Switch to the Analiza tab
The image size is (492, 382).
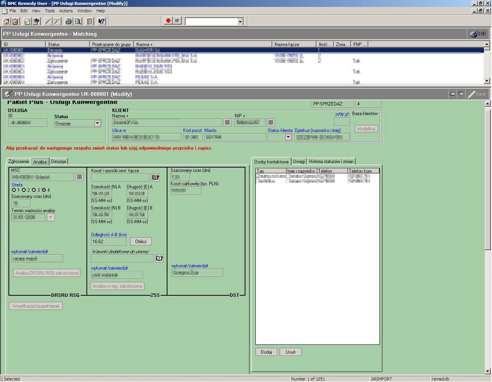[x=40, y=161]
